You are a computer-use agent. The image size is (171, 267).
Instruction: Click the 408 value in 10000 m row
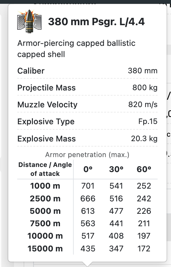point(116,236)
